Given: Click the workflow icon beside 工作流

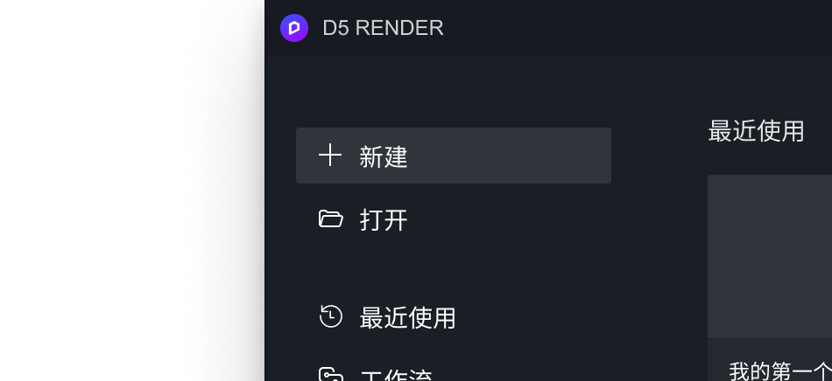Looking at the screenshot, I should click(x=330, y=375).
